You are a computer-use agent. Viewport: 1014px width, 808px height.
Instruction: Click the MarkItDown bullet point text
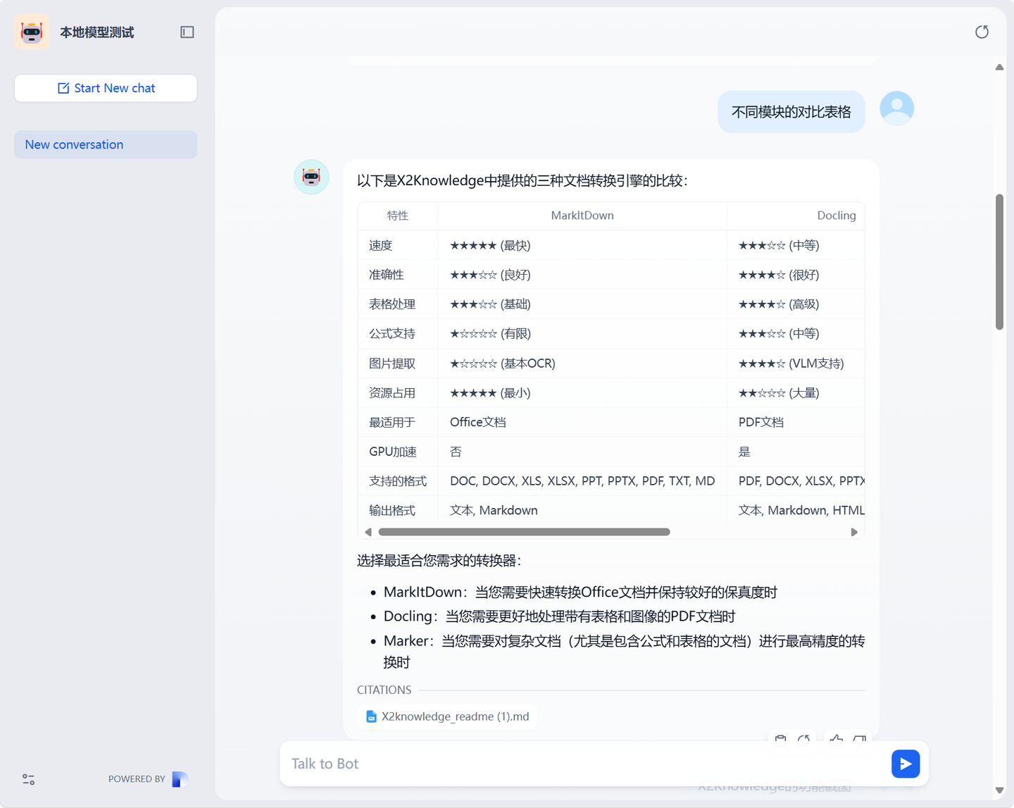580,592
